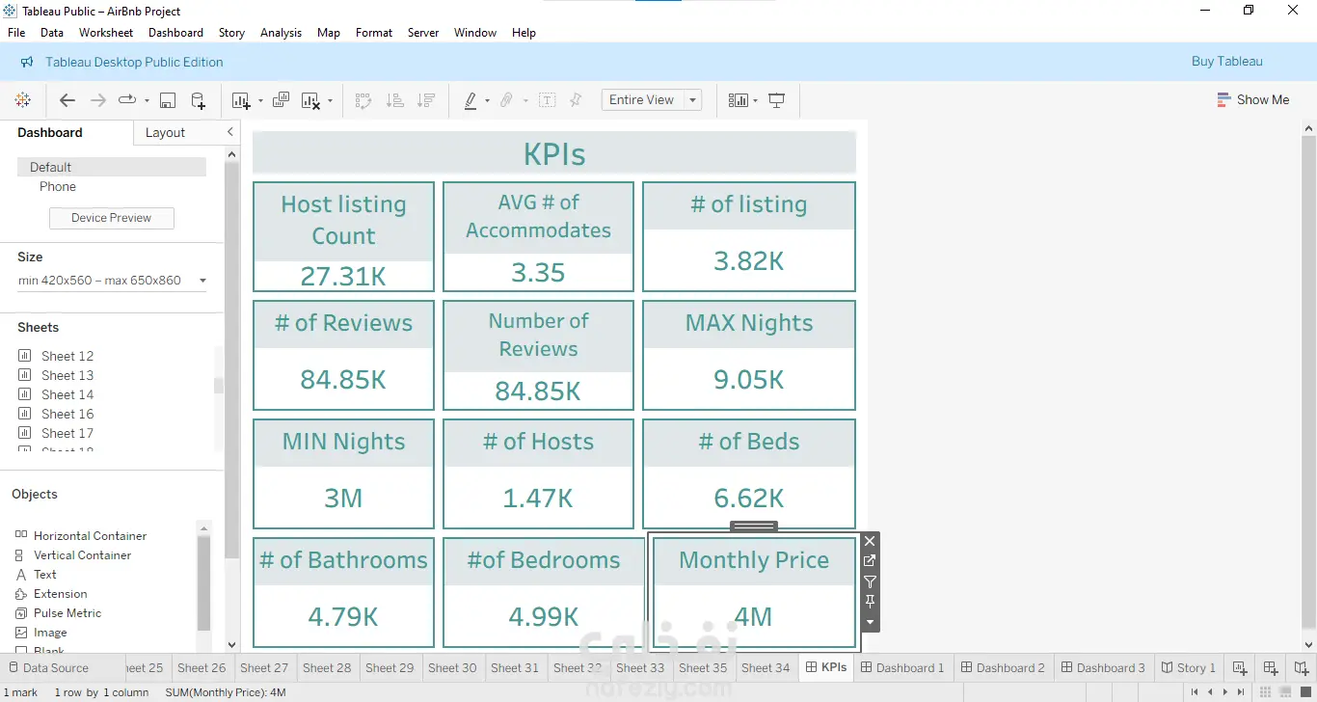This screenshot has width=1317, height=702.
Task: Click the New Story icon in the tab bar
Action: pyautogui.click(x=1301, y=667)
